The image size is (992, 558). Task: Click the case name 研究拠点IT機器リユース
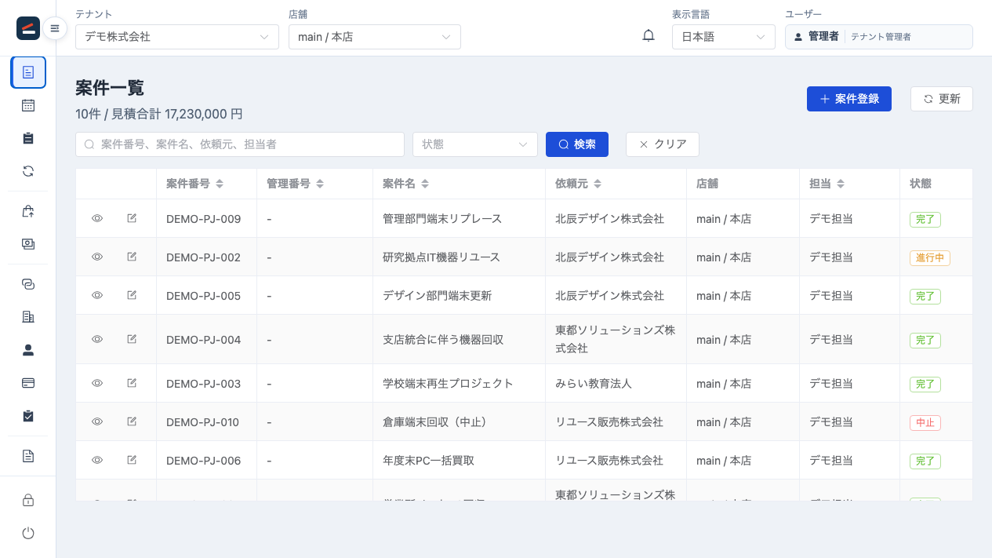[441, 257]
